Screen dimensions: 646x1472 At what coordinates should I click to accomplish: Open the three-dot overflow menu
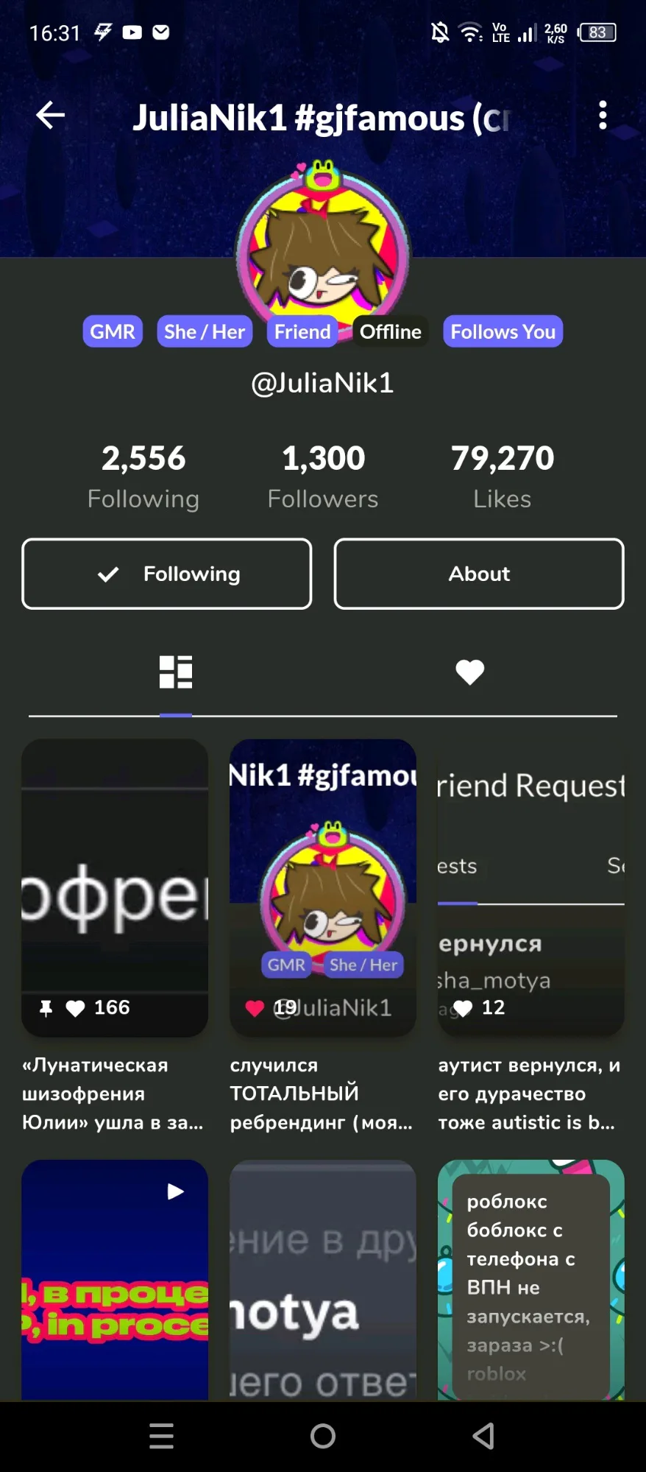tap(603, 116)
